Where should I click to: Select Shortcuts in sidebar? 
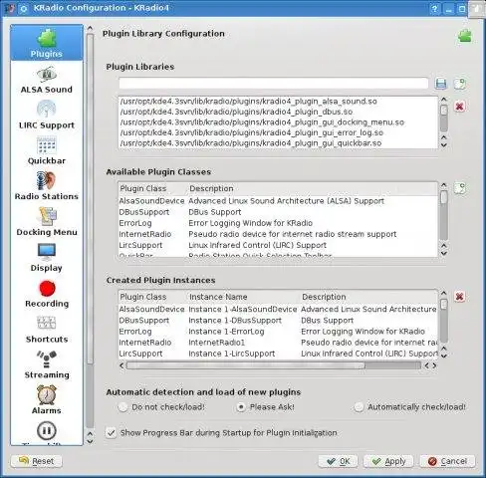(47, 330)
